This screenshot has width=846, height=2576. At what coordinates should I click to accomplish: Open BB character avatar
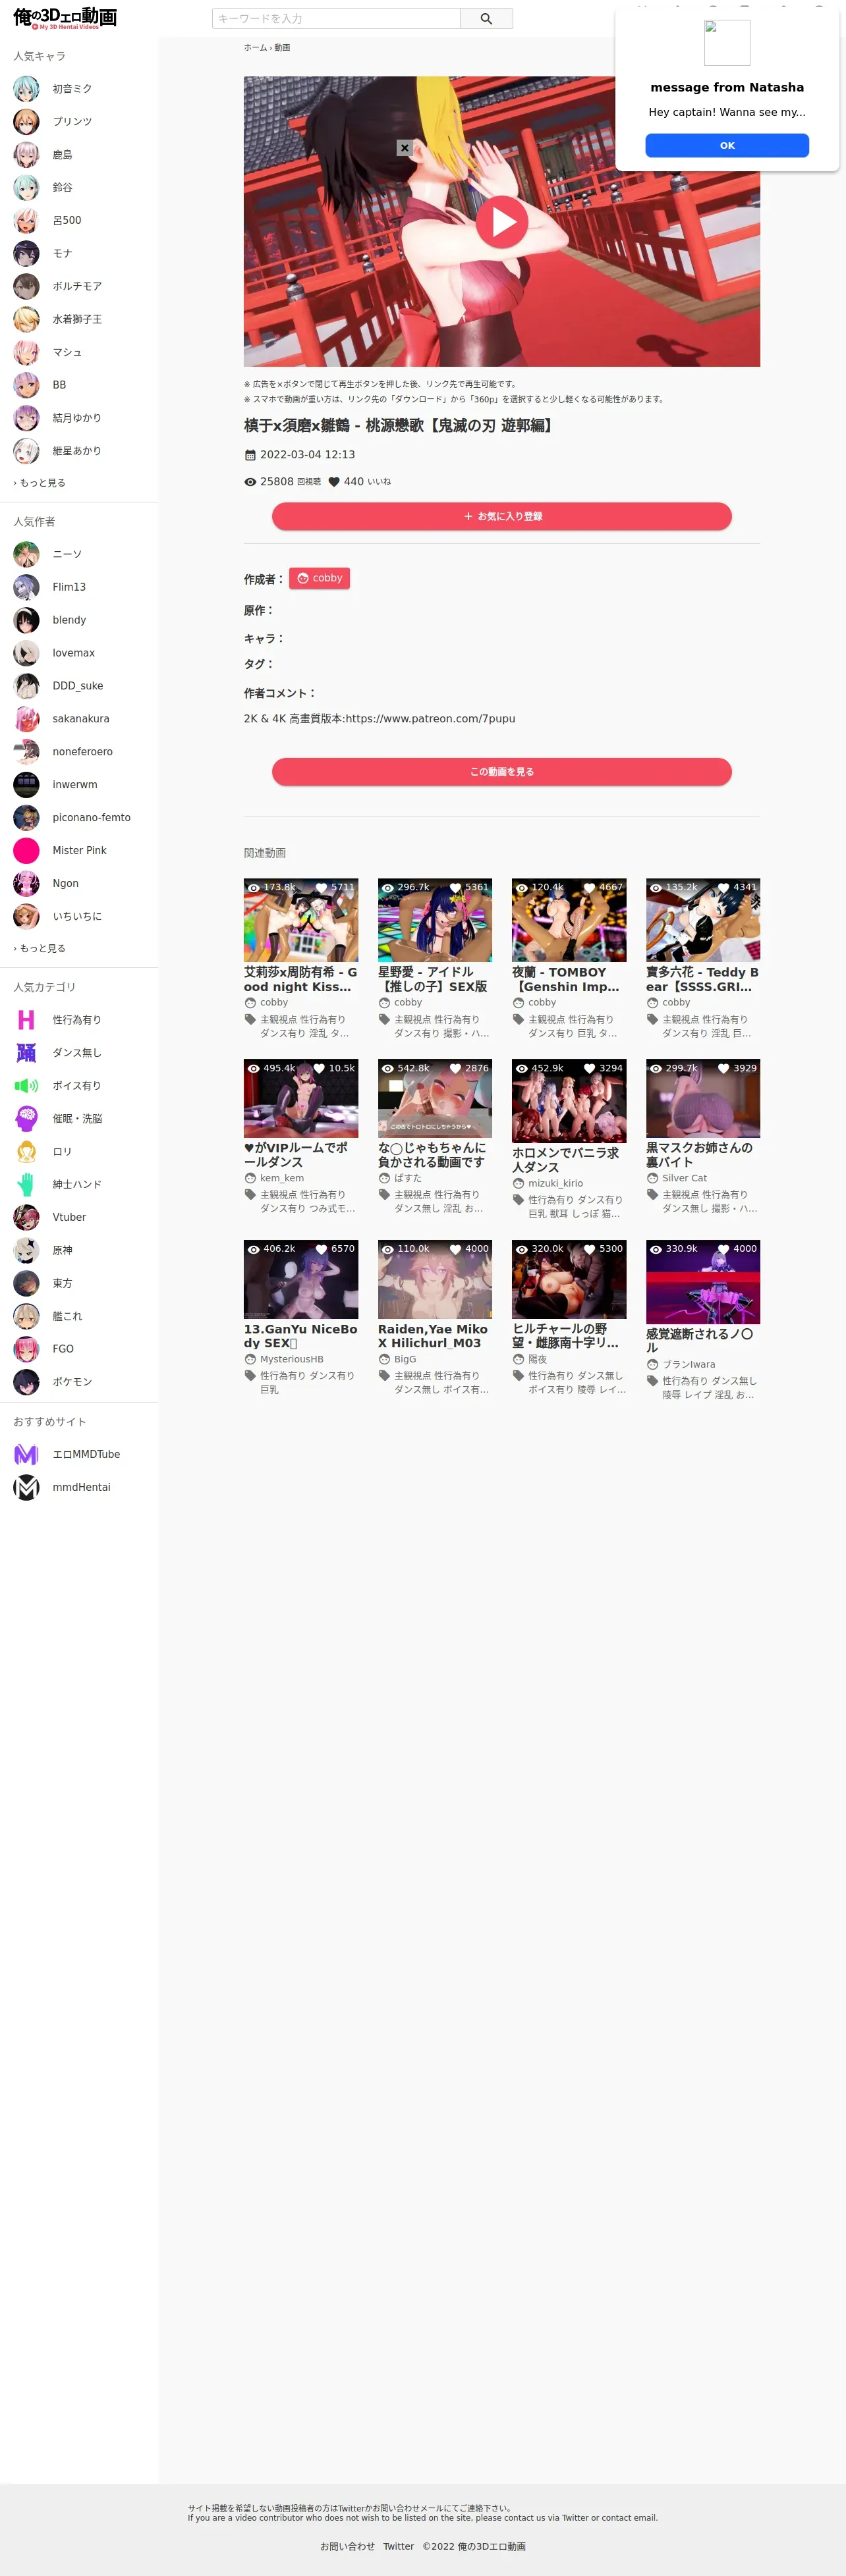pos(26,385)
